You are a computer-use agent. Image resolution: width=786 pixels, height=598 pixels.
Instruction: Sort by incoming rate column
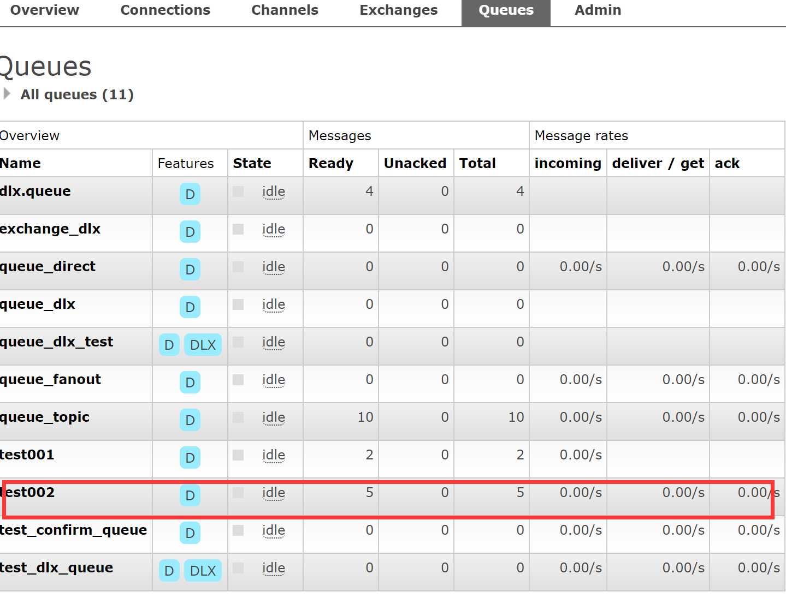tap(568, 163)
